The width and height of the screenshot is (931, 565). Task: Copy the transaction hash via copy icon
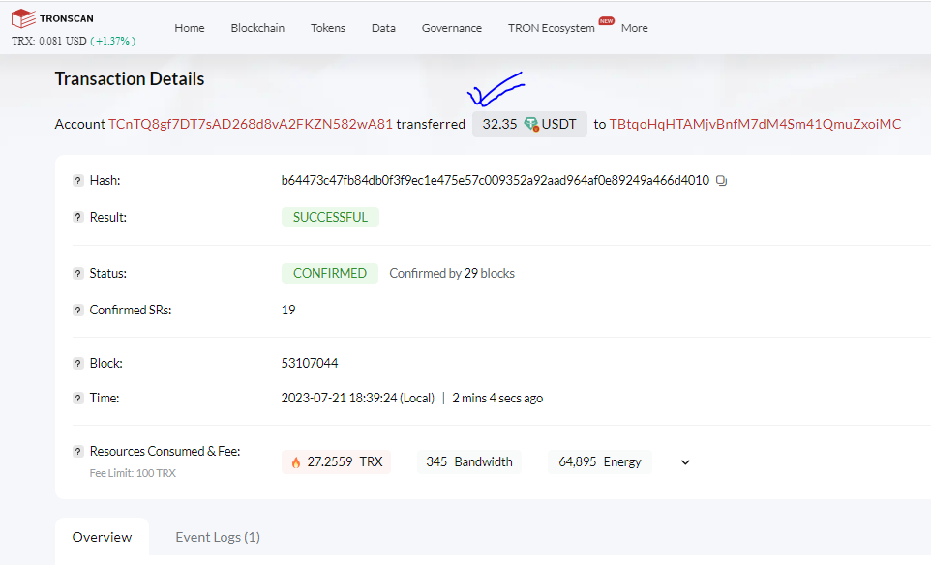721,180
